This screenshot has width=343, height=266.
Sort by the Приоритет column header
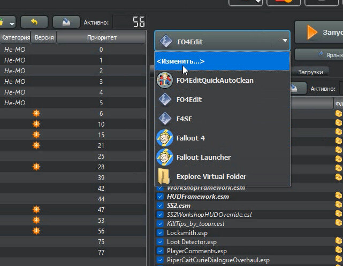102,37
